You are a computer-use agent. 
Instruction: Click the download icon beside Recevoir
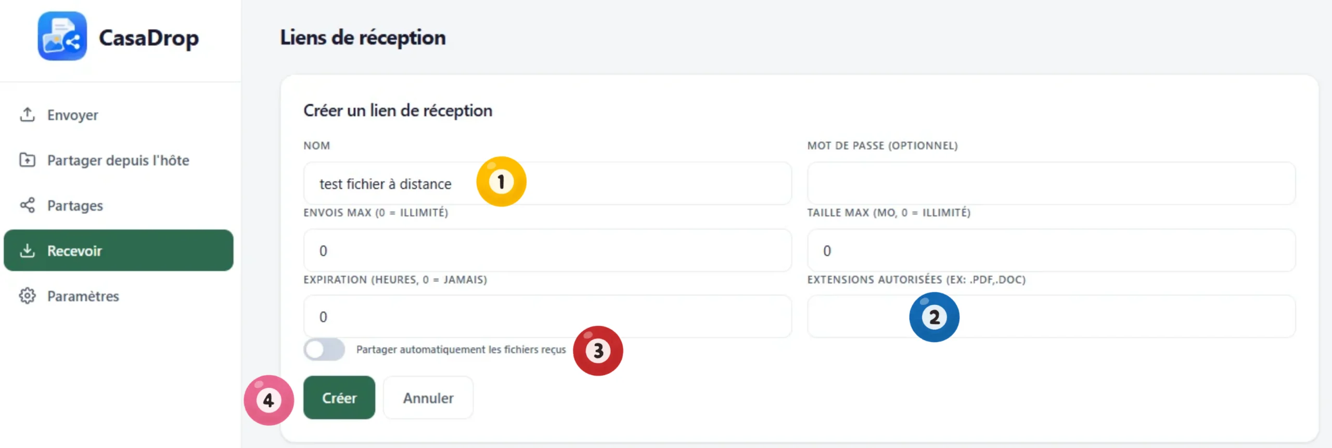[x=27, y=251]
